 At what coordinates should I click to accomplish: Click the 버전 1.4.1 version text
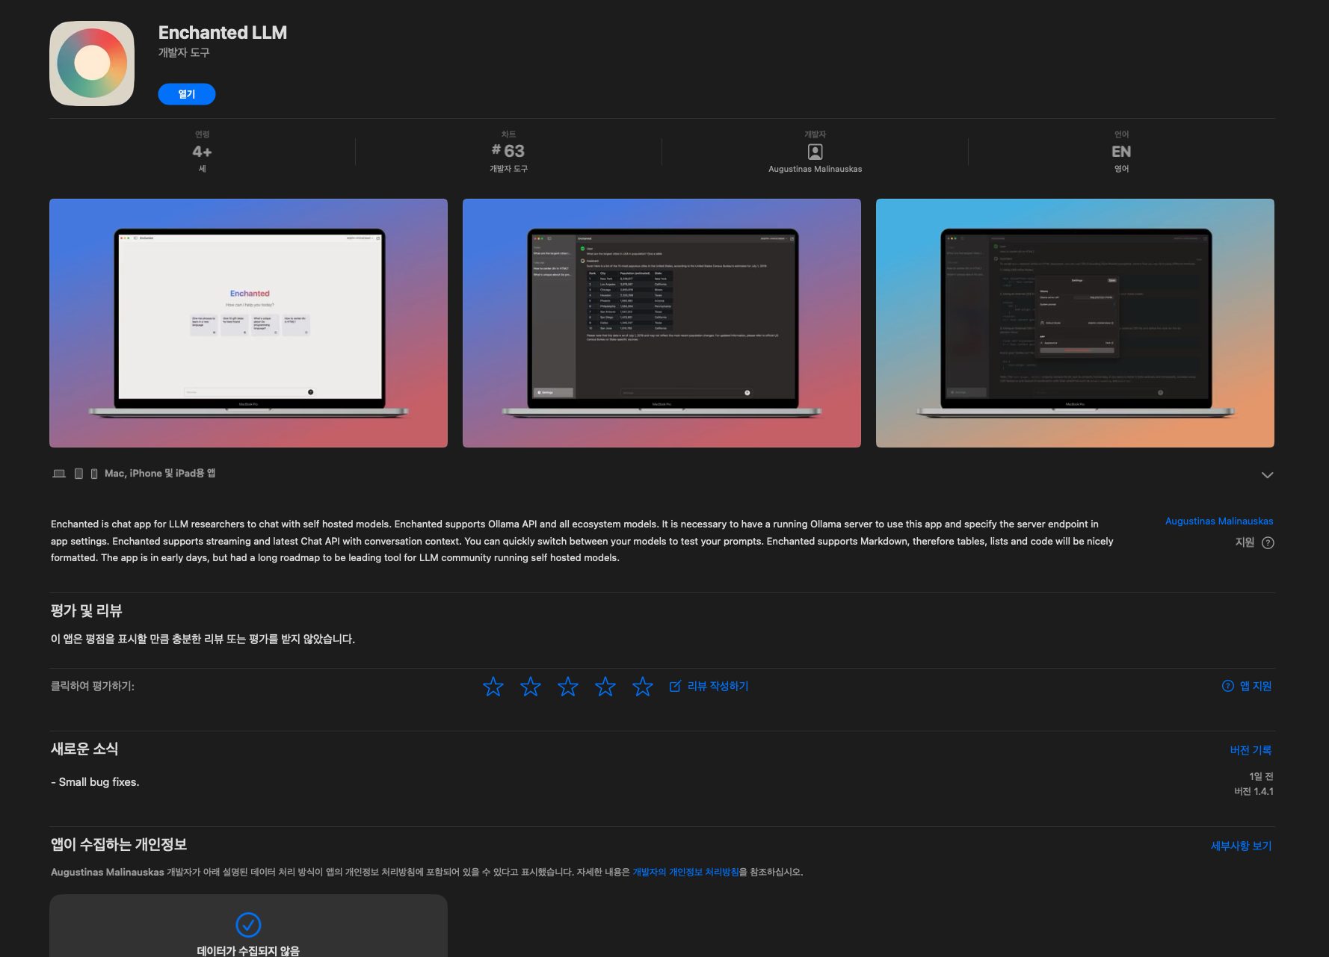(1254, 792)
